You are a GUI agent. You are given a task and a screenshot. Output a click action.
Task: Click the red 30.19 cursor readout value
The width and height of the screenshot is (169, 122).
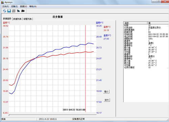pos(106,30)
